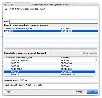Click horizontal scrollbar of recently used list
102x98 pixels.
[x=51, y=49]
